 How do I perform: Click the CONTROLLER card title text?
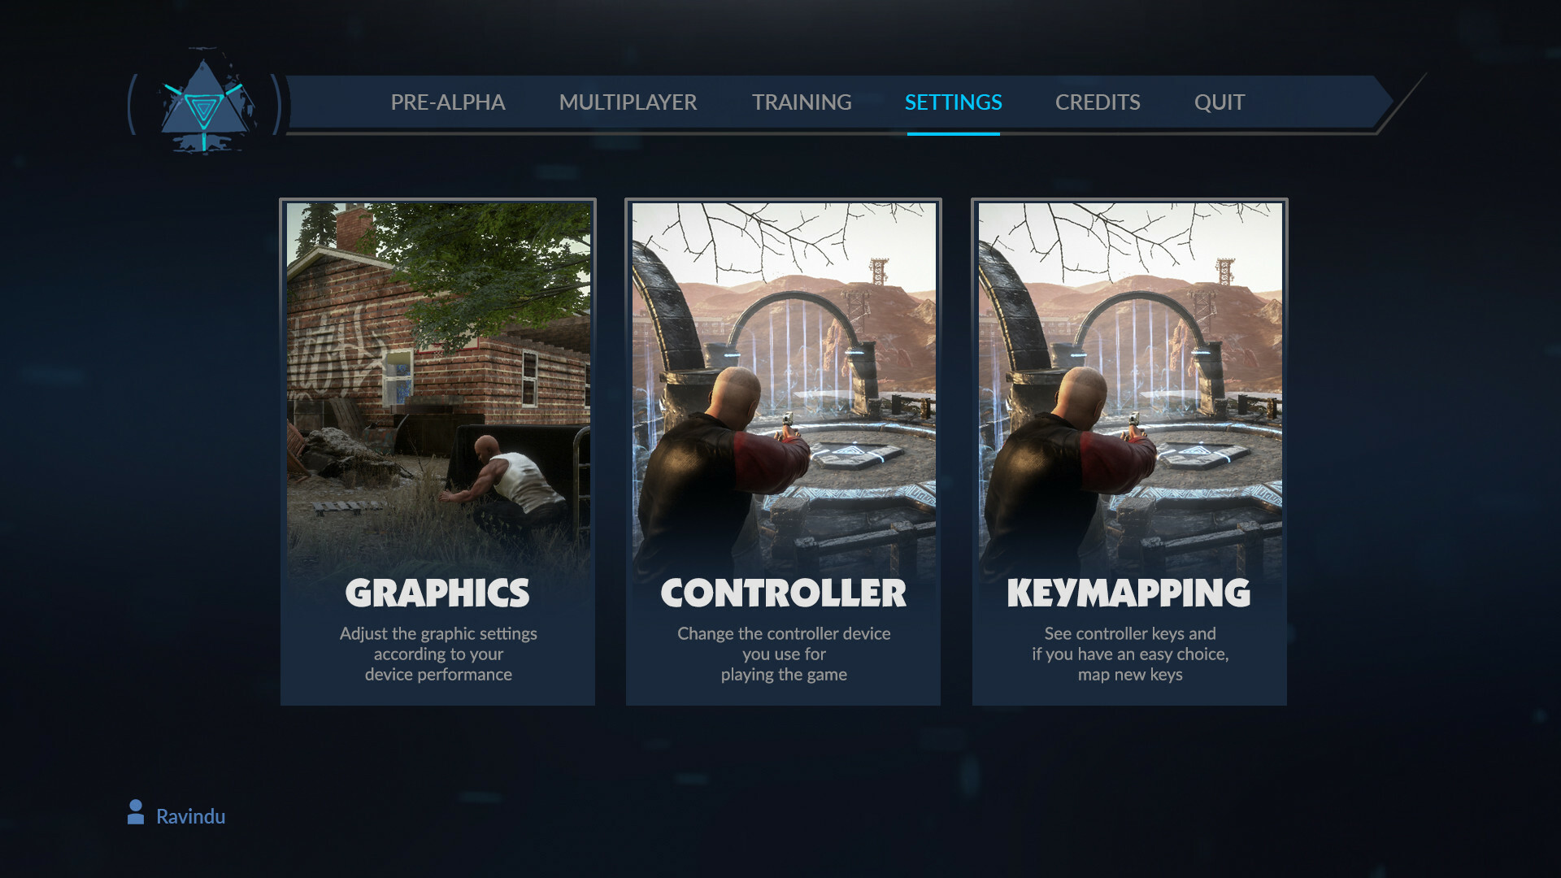tap(783, 593)
